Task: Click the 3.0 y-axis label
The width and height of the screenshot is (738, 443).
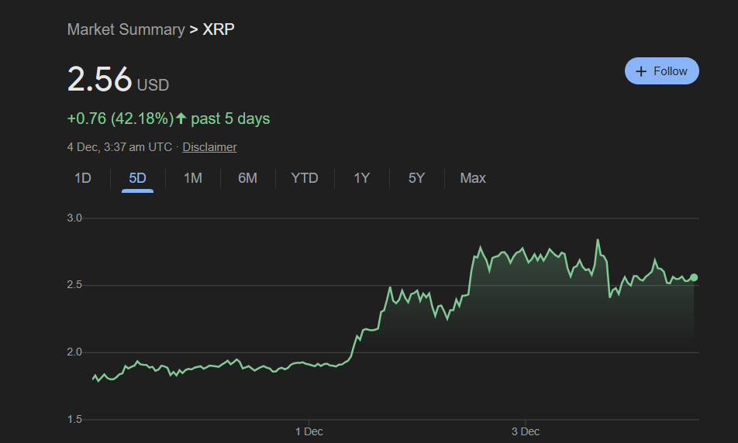Action: [74, 218]
